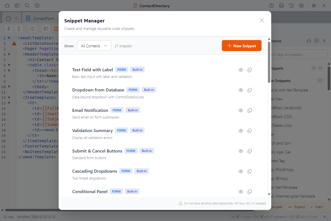331x221 pixels.
Task: Collapse code fold at line 12
Action: tap(9, 98)
